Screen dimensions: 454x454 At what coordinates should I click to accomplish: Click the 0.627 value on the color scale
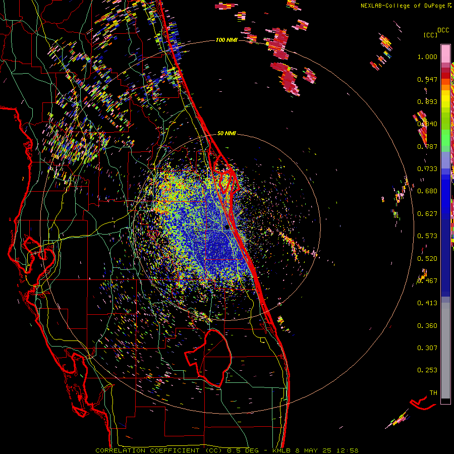(x=427, y=214)
